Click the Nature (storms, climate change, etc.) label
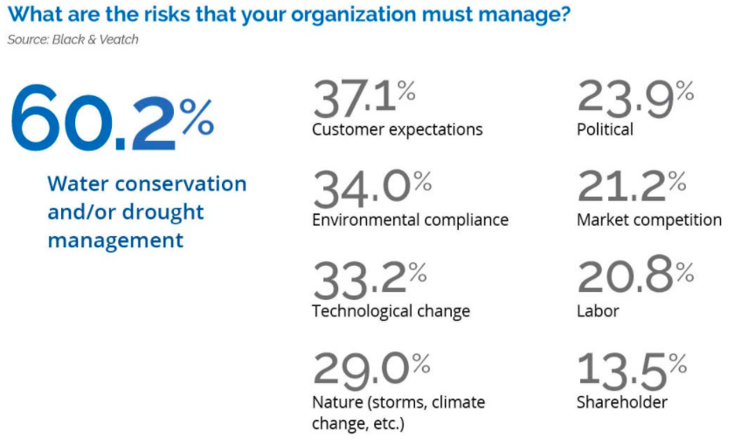This screenshot has height=445, width=734. click(x=398, y=413)
